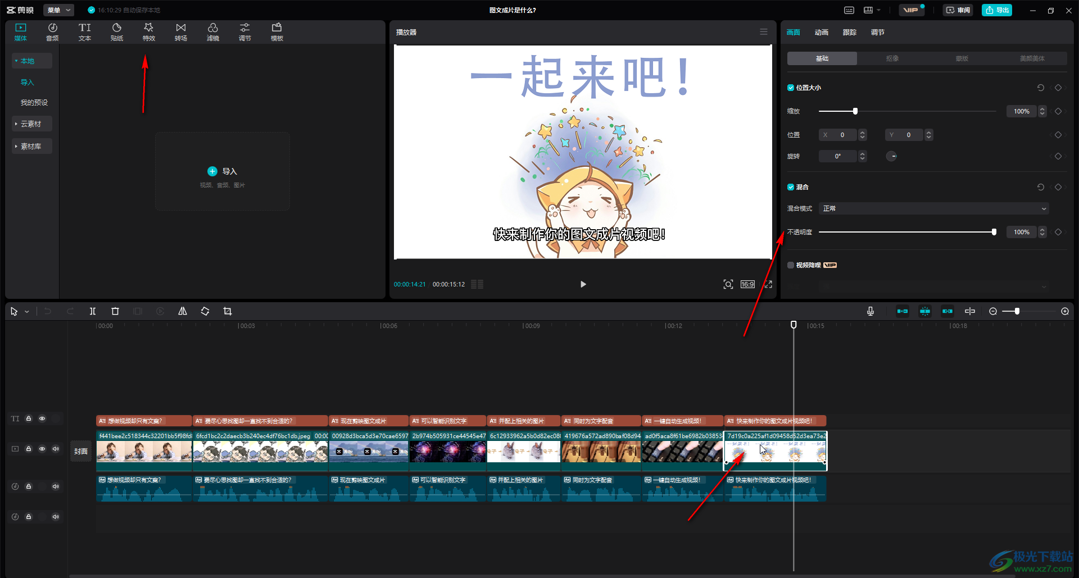Add a keyframe for 缩放 (scale)
Image resolution: width=1079 pixels, height=578 pixels.
1058,111
